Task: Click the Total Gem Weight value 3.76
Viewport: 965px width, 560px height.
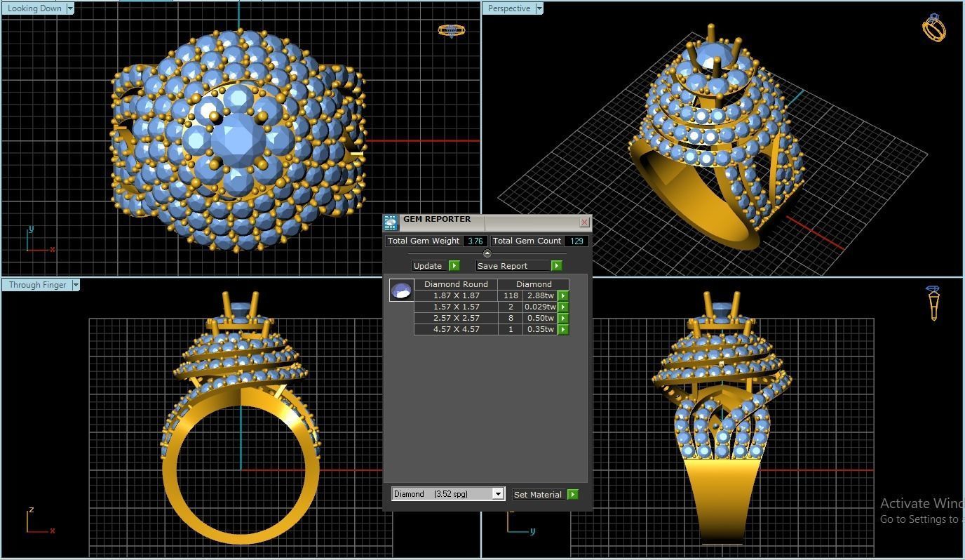Action: click(x=475, y=241)
